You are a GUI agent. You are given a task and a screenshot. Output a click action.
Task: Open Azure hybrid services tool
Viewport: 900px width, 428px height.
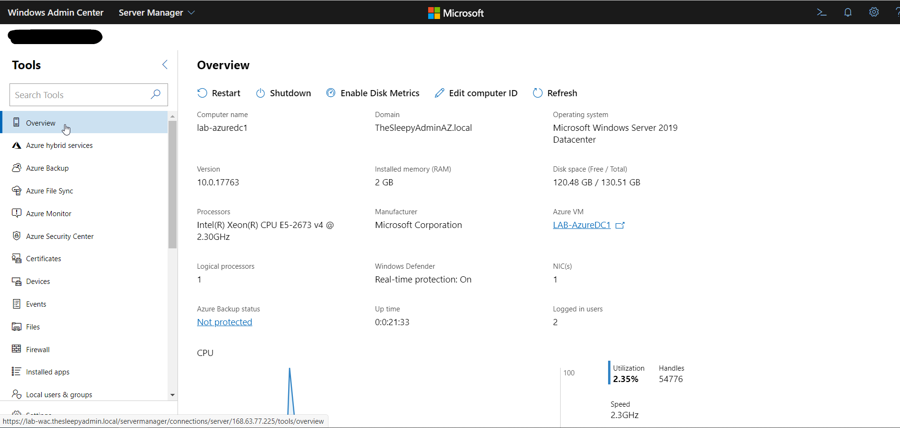[x=59, y=146]
